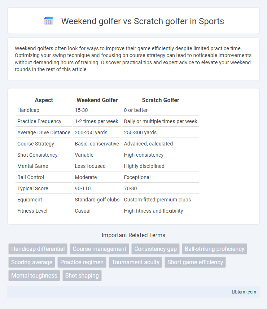
Task: Click the Important Related Terms heading
Action: tap(133, 235)
